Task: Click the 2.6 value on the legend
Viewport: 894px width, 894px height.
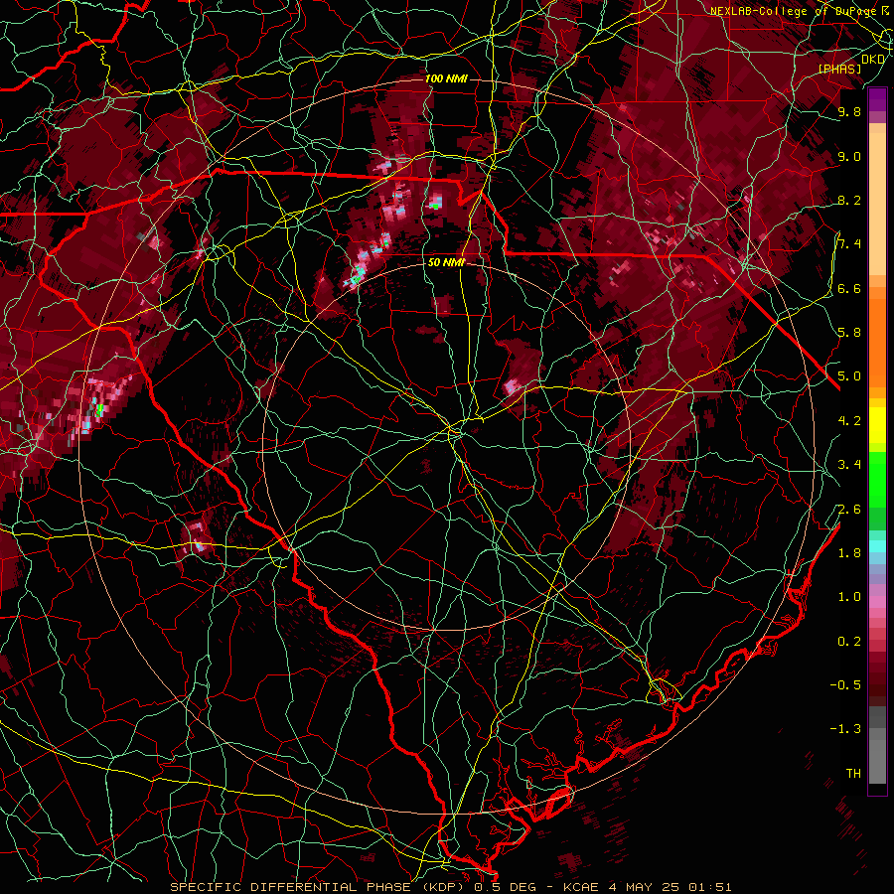Action: point(849,509)
